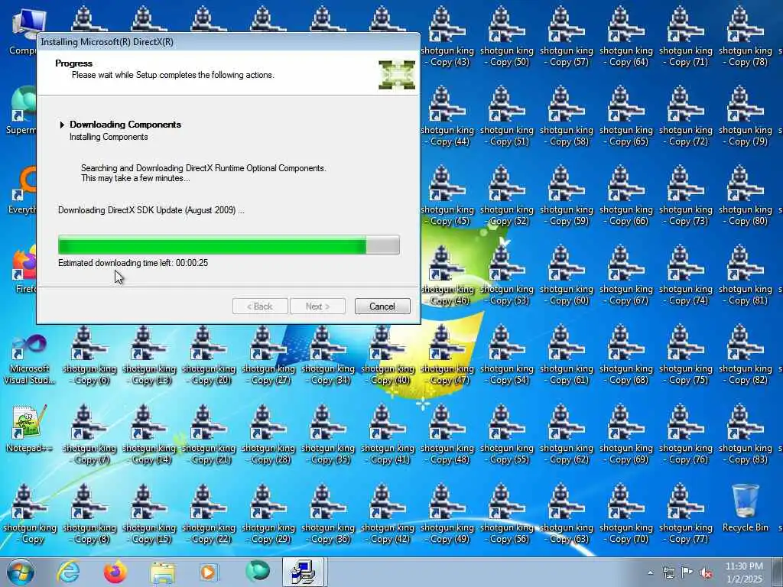The image size is (783, 587).
Task: Select shotgun king - Copy (28) shortcut
Action: pyautogui.click(x=268, y=435)
